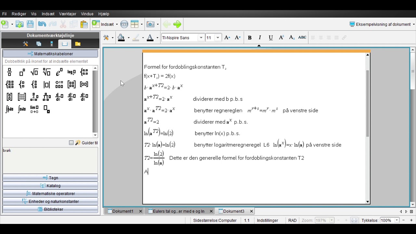Click the Undo arrow icon
Viewport: 416px width, 234px height.
(x=42, y=24)
